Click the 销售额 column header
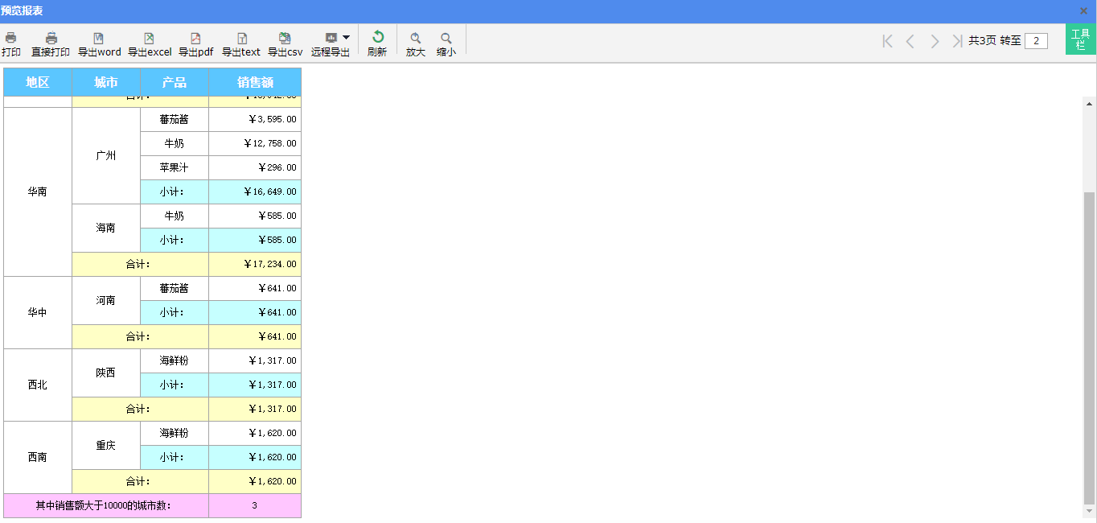Viewport: 1097px width, 523px height. pyautogui.click(x=255, y=82)
